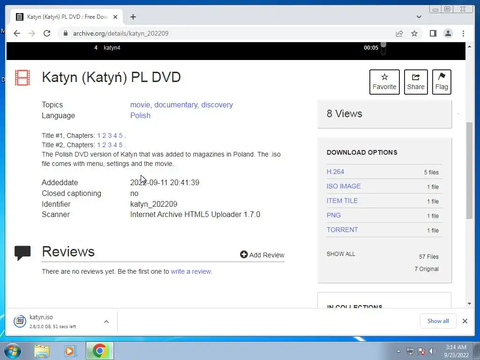This screenshot has height=360, width=480.
Task: Open the documentary topic link
Action: click(176, 105)
